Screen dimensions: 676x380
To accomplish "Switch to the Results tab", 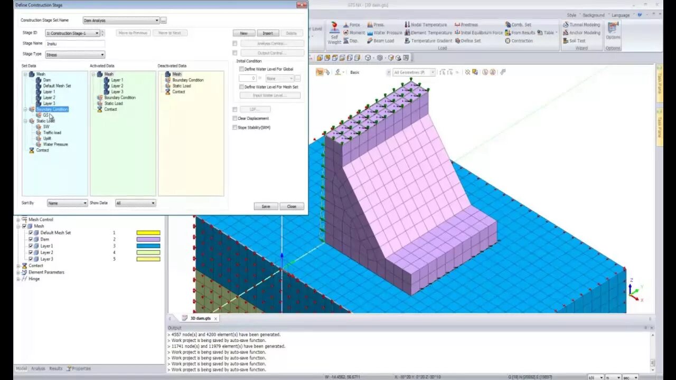I will pos(55,368).
